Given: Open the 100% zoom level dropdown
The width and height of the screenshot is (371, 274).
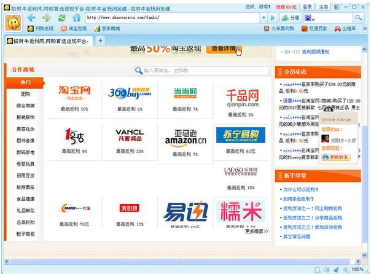Looking at the screenshot, I should coord(360,269).
